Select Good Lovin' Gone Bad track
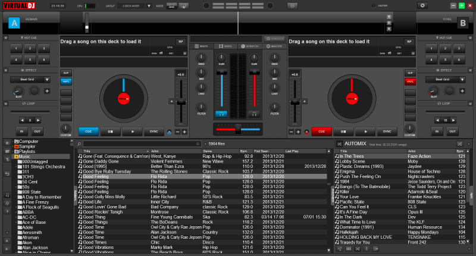This screenshot has width=476, height=256. [x=202, y=207]
